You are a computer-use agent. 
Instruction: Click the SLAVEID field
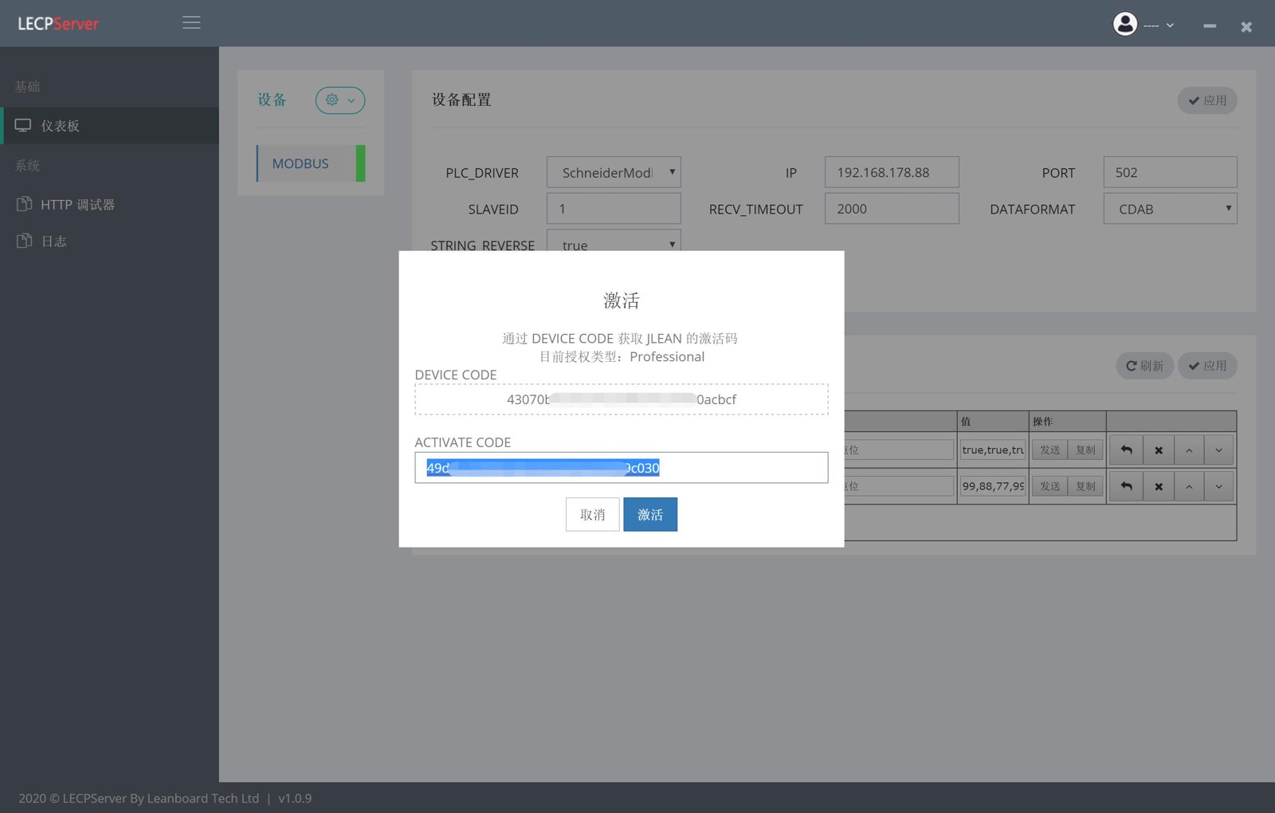point(614,209)
